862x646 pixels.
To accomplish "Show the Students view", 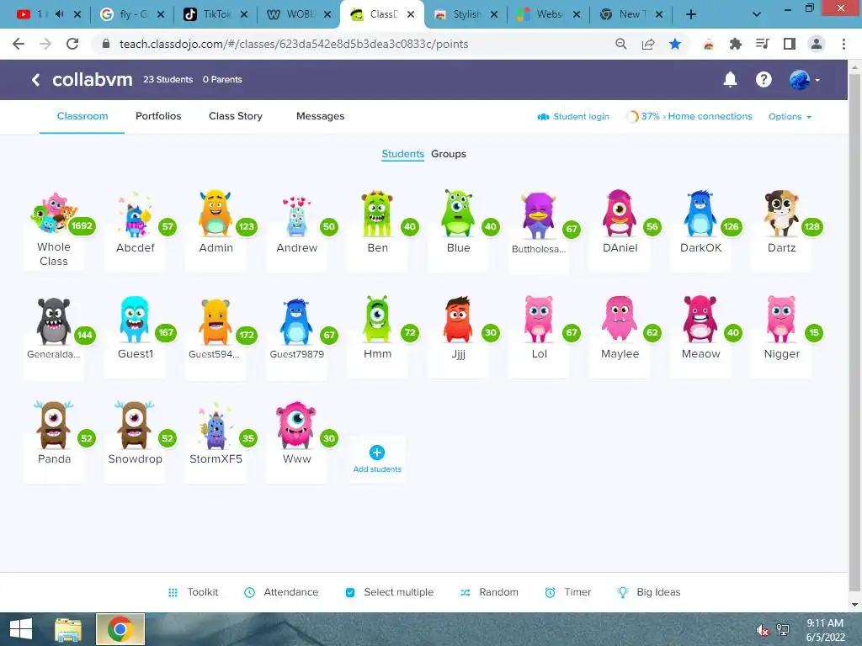I will 403,154.
